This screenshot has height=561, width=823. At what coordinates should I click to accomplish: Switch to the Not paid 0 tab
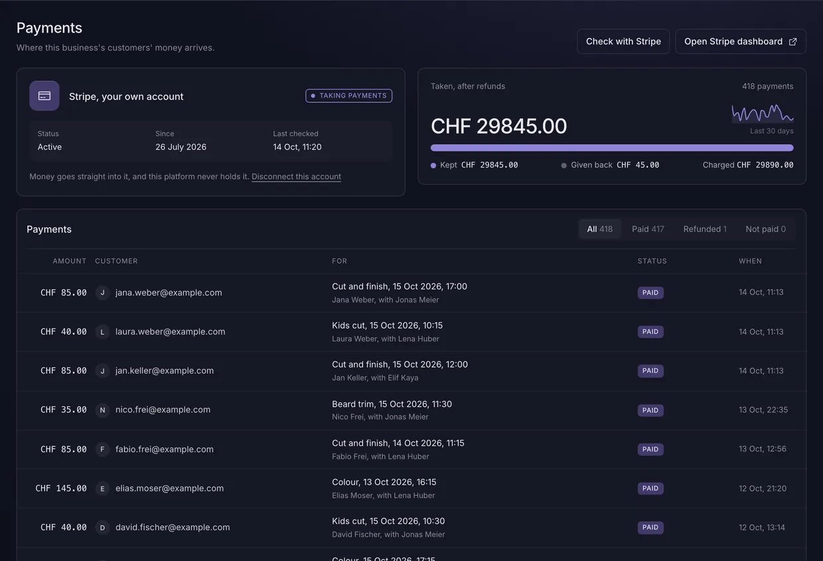point(765,229)
